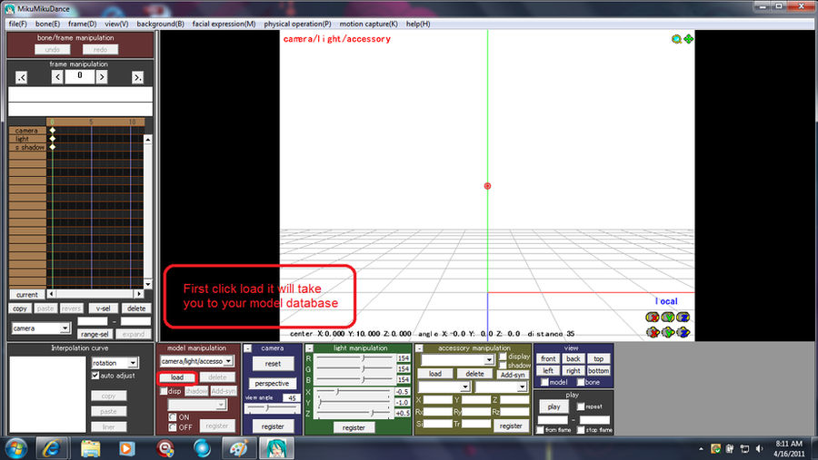Open the rotation interpolation dropdown

115,363
